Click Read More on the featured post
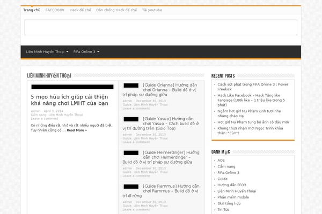 [77, 130]
